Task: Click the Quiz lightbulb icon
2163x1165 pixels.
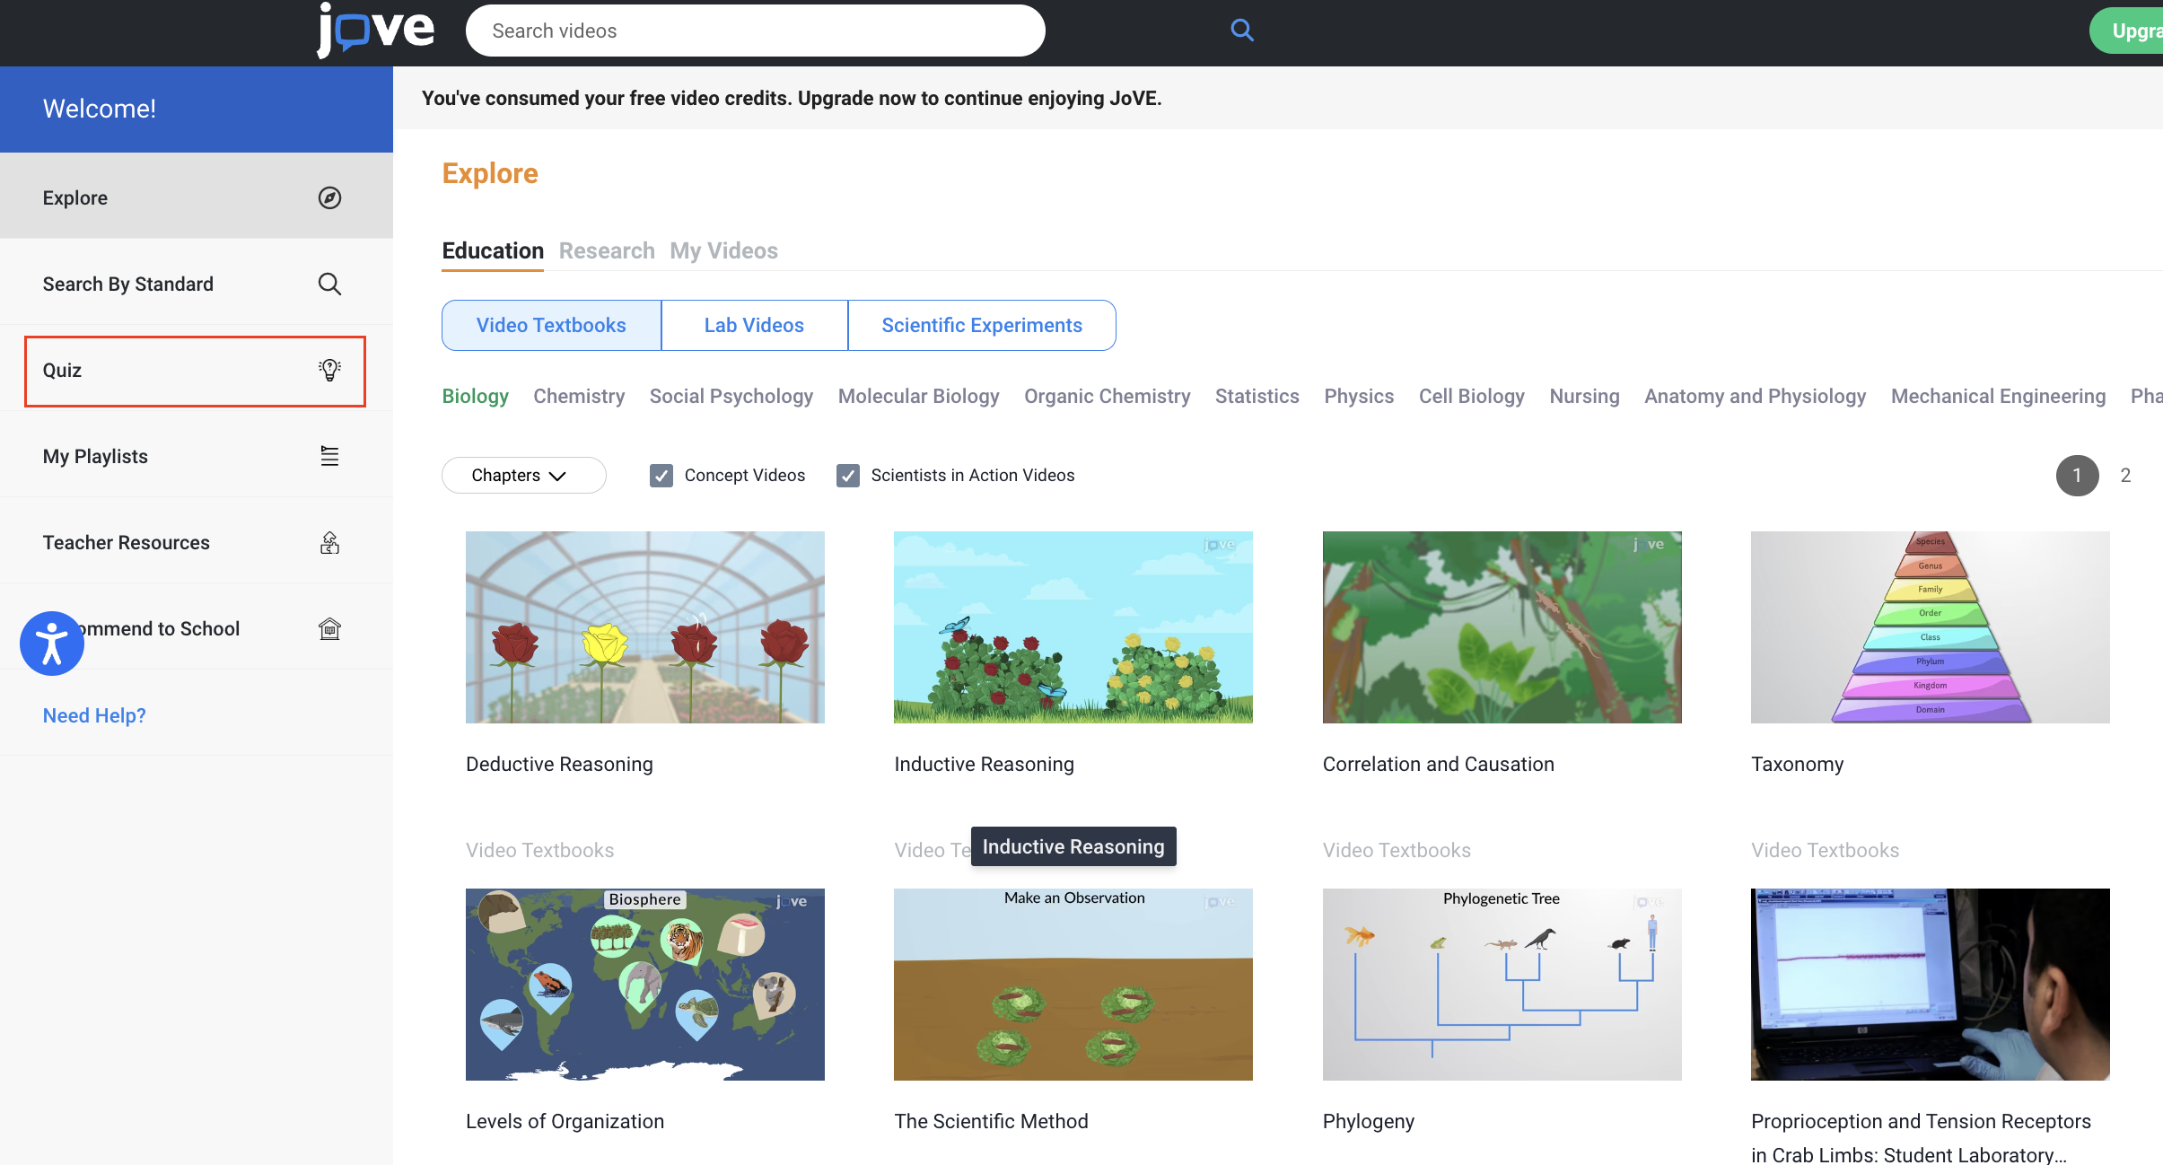Action: [329, 370]
